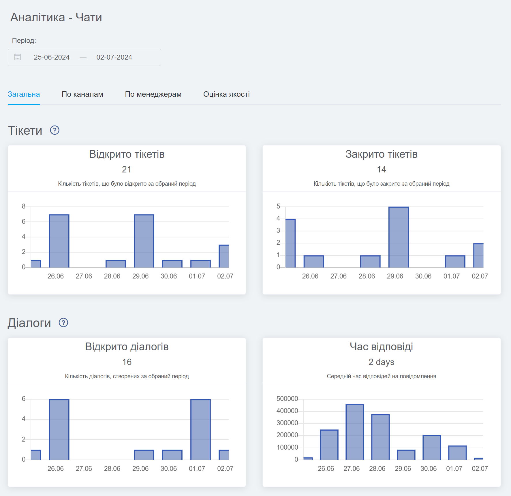Click the start date 25-06-2024 field

(x=52, y=57)
